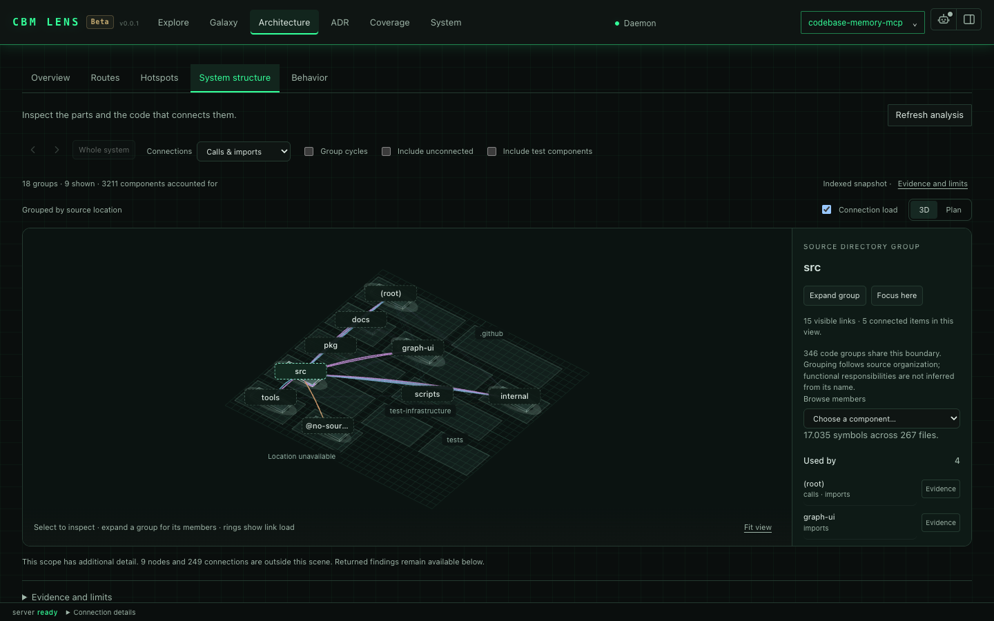This screenshot has height=621, width=994.
Task: Go back with the left chevron arrow
Action: pyautogui.click(x=32, y=150)
